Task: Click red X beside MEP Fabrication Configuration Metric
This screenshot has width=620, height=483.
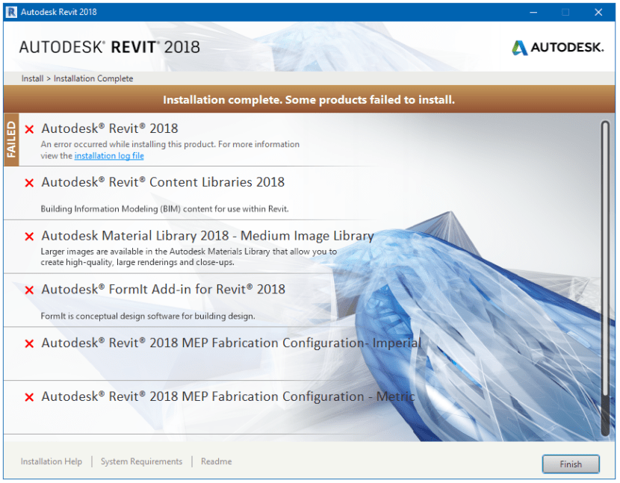Action: pos(29,398)
